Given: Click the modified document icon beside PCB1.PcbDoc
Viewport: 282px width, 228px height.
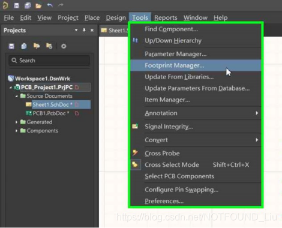Looking at the screenshot, I should point(77,113).
